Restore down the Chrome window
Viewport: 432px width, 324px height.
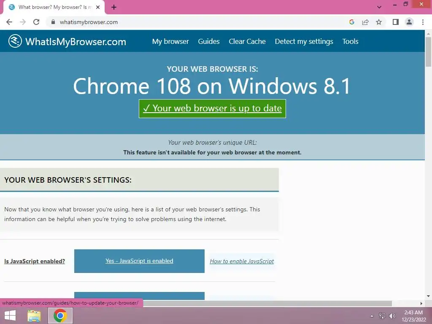click(x=405, y=4)
